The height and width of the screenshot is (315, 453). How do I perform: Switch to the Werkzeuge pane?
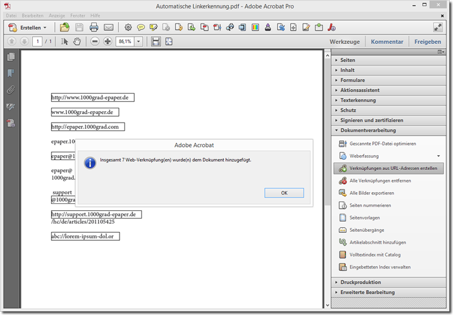(345, 41)
